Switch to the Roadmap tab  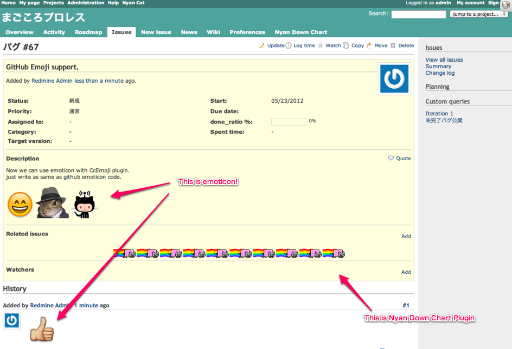click(88, 32)
